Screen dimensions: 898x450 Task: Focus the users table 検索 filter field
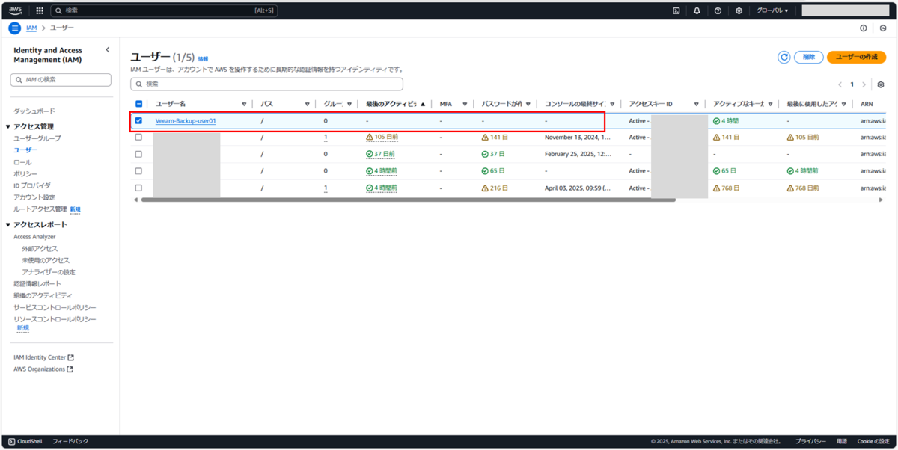pyautogui.click(x=266, y=84)
